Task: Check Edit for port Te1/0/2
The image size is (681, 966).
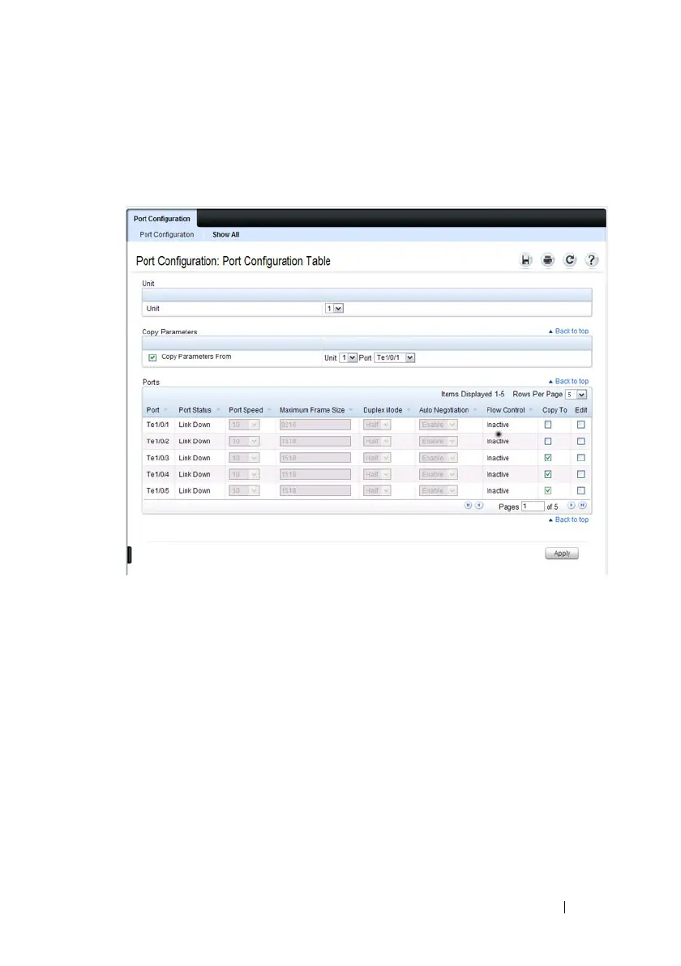Action: point(580,441)
